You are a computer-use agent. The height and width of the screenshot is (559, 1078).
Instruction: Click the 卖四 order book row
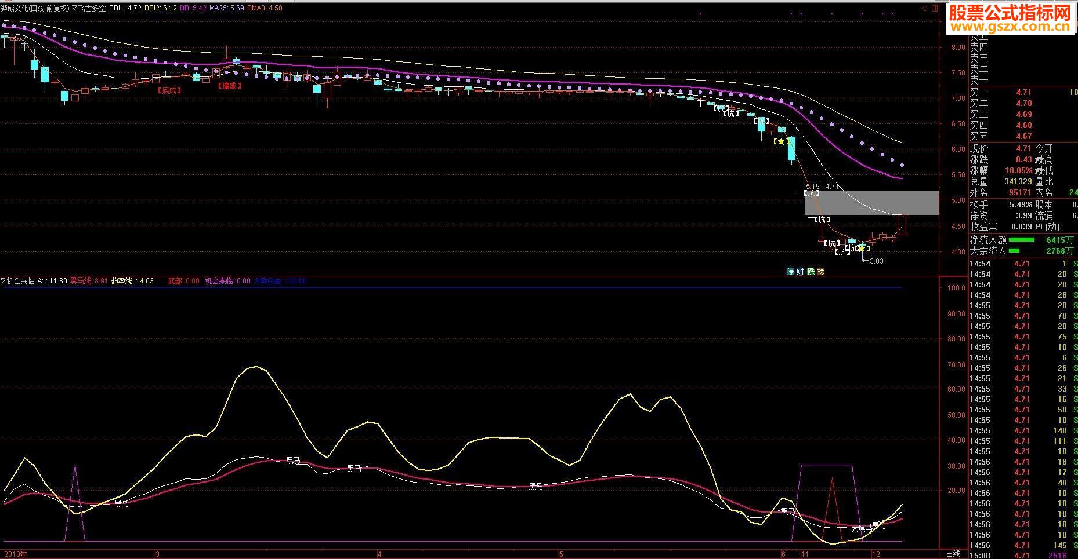1023,48
